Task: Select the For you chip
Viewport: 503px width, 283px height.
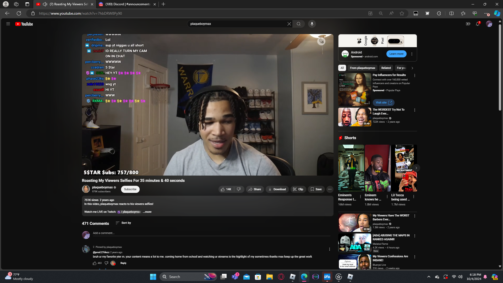Action: click(x=402, y=68)
